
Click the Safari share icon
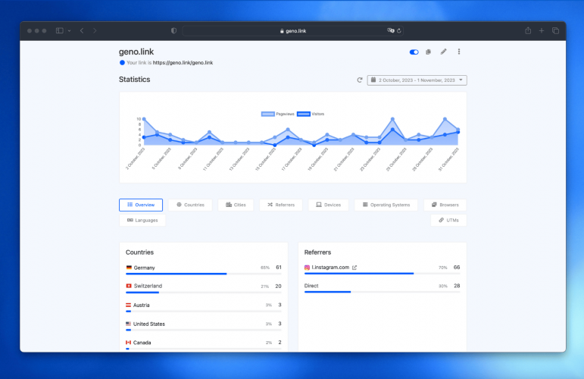click(528, 31)
